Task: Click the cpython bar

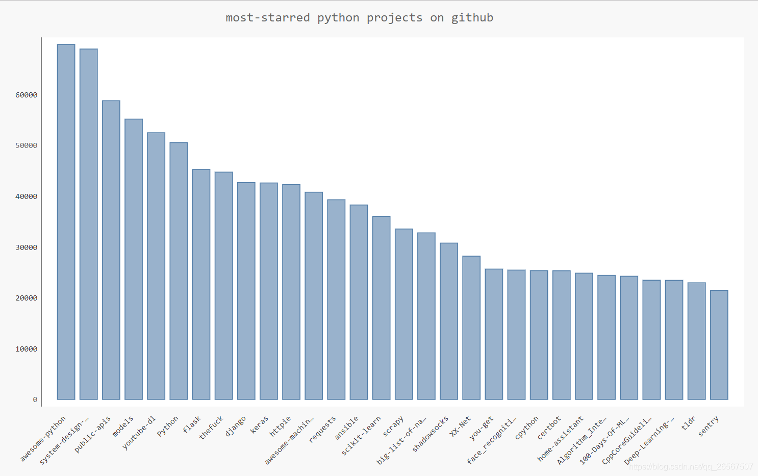Action: (x=539, y=335)
